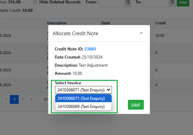The image size is (193, 135).
Task: Open the To date calendar picker
Action: point(172,2)
